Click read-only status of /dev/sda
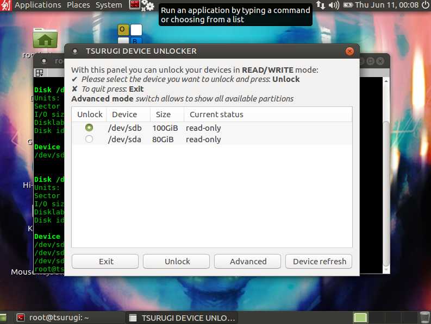 tap(203, 139)
